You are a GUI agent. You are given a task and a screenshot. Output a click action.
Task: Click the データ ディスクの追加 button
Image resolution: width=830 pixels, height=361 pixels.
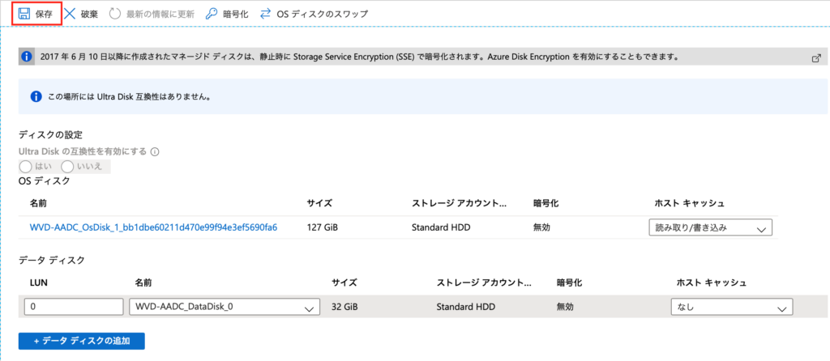coord(82,341)
